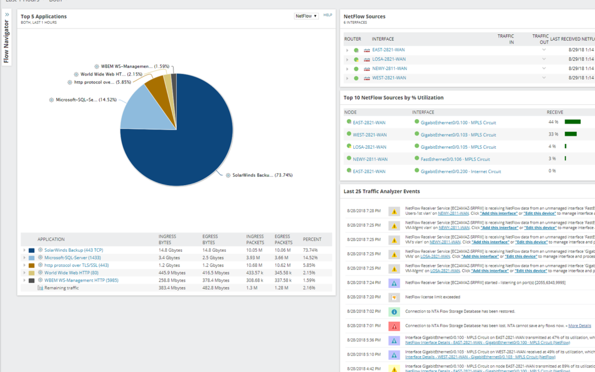Open the NEWY-2811-WAN link in NetFlow Sources

point(390,69)
